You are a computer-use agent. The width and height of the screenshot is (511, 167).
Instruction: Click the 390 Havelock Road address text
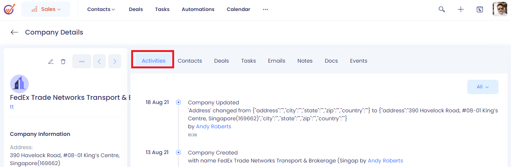point(65,159)
